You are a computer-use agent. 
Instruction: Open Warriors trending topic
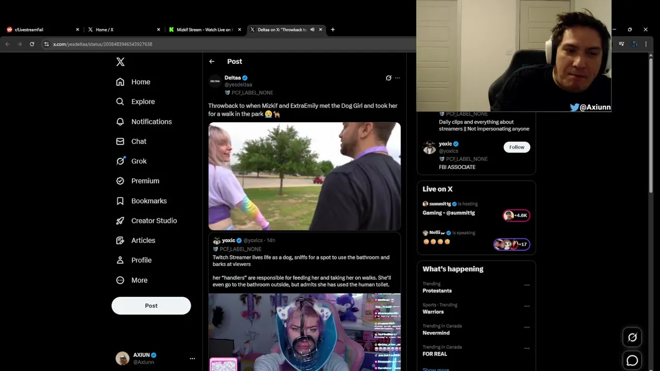pos(433,312)
